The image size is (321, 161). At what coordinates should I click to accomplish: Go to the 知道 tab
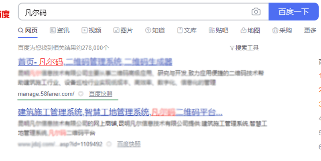(155, 30)
